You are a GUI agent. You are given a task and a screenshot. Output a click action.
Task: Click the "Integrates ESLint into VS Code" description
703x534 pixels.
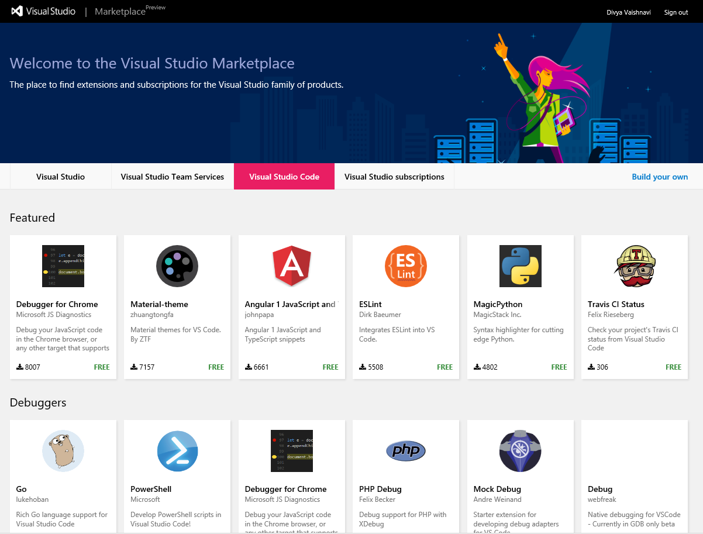click(x=397, y=335)
